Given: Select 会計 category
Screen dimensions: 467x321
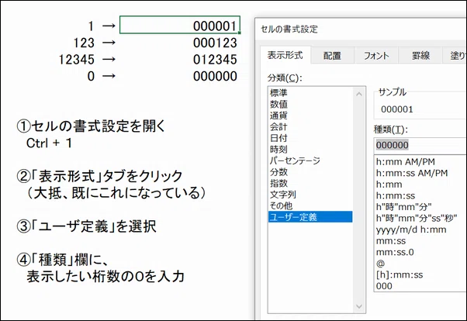Looking at the screenshot, I should 310,126.
